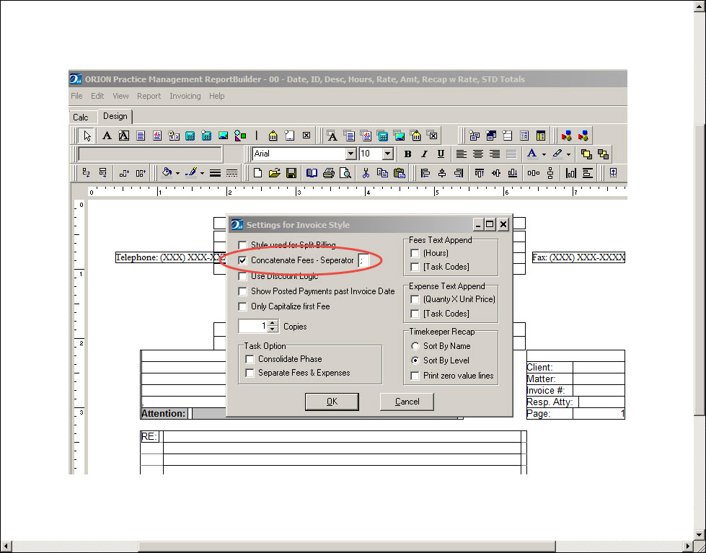Click the Seperator character input field

tap(363, 260)
